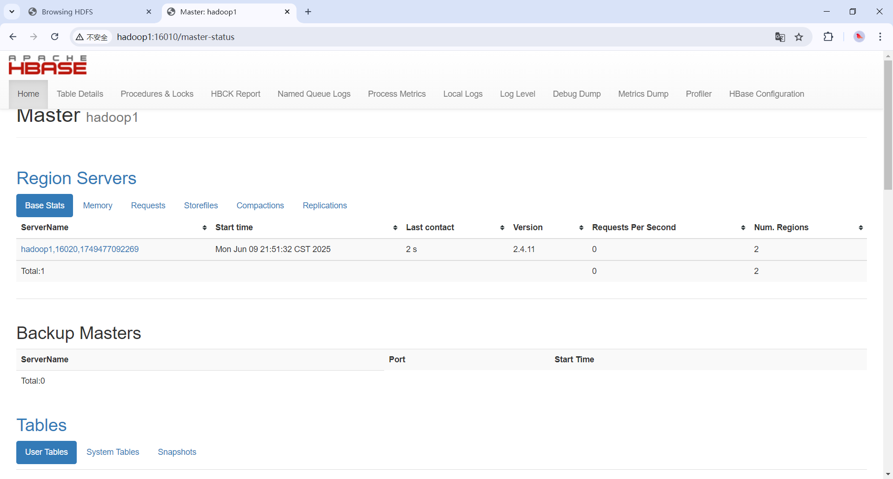Select the System Tables tab
Image resolution: width=893 pixels, height=479 pixels.
(113, 452)
